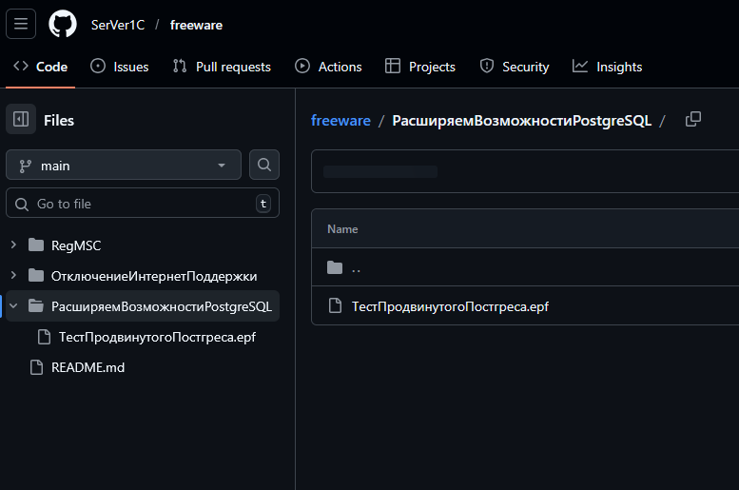Focus the Go to file search field

(143, 204)
